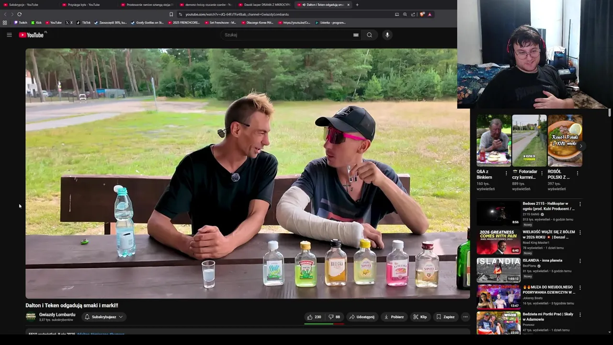Open options menu for Fotoradar short
Image resolution: width=613 pixels, height=345 pixels.
[x=542, y=173]
